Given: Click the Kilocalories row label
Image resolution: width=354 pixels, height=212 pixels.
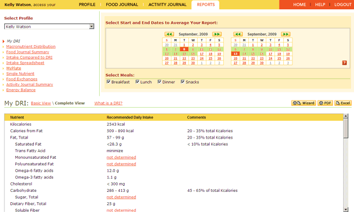Looking at the screenshot, I should 21,124.
